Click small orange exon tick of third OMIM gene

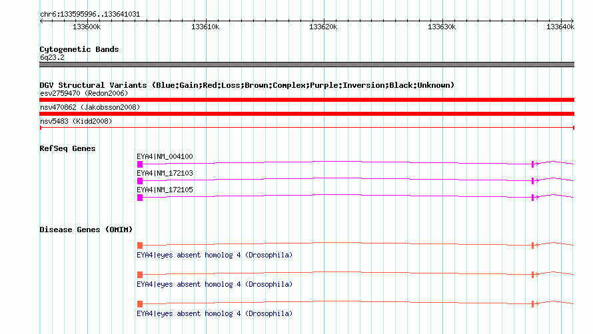(532, 304)
